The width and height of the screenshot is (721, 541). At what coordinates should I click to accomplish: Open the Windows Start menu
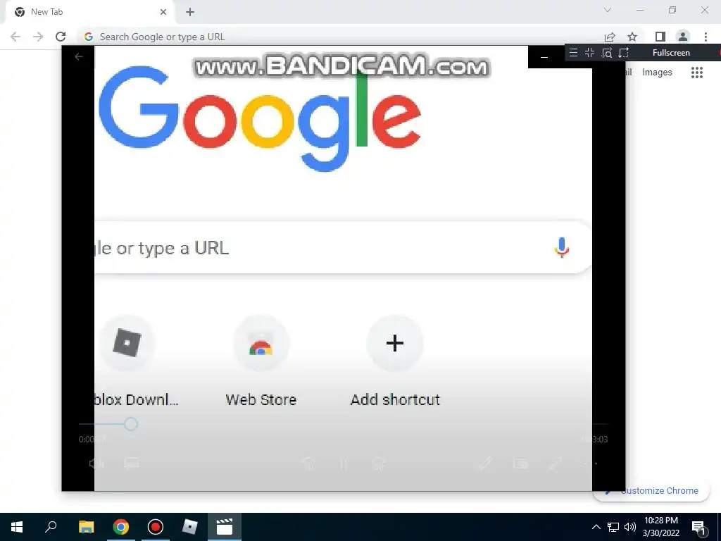coord(17,527)
